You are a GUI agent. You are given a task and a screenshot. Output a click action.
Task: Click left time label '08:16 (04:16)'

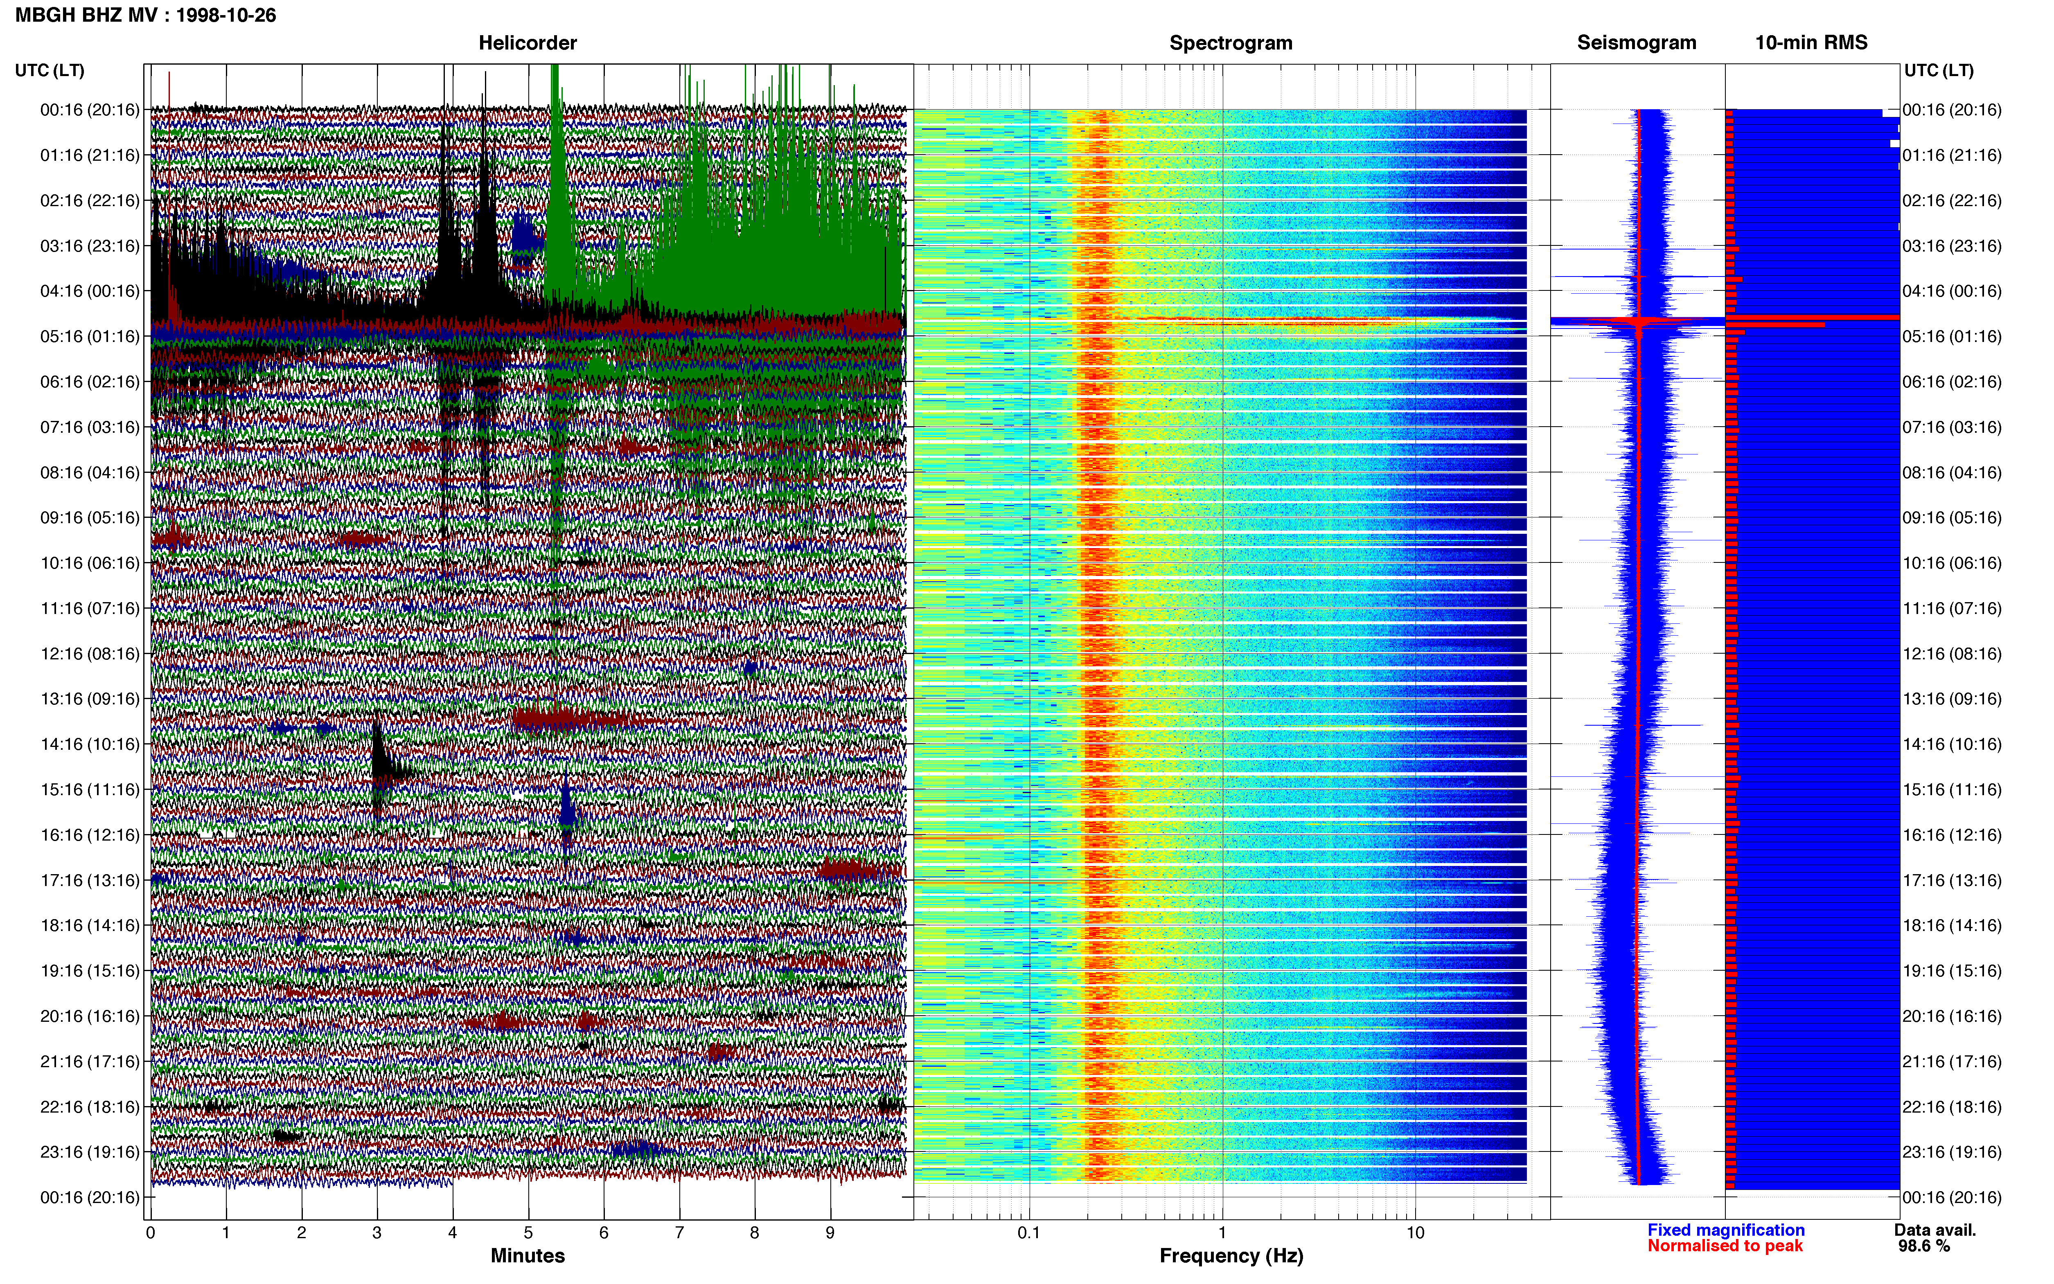tap(90, 472)
